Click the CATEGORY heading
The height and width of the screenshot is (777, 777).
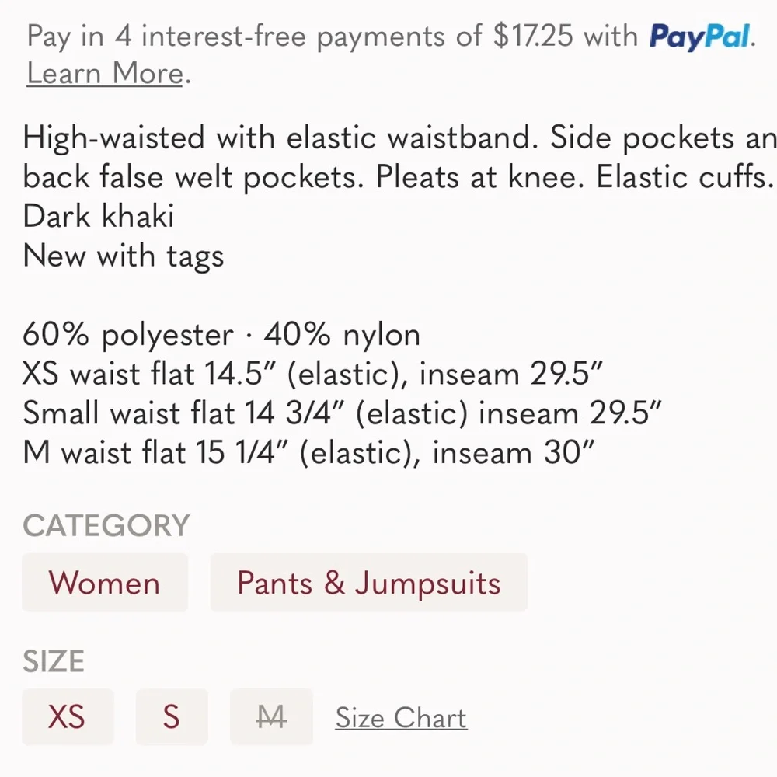[106, 526]
